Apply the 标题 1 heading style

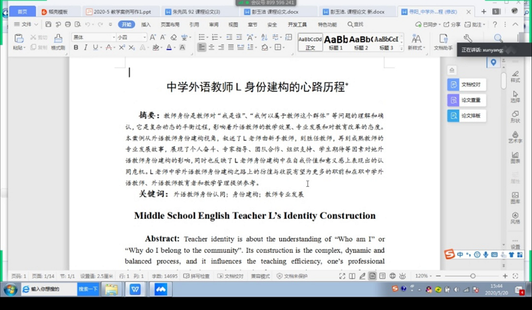tap(336, 42)
